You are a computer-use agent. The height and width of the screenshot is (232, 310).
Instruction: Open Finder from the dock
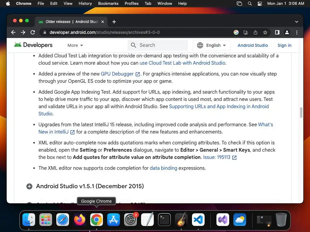point(29,220)
